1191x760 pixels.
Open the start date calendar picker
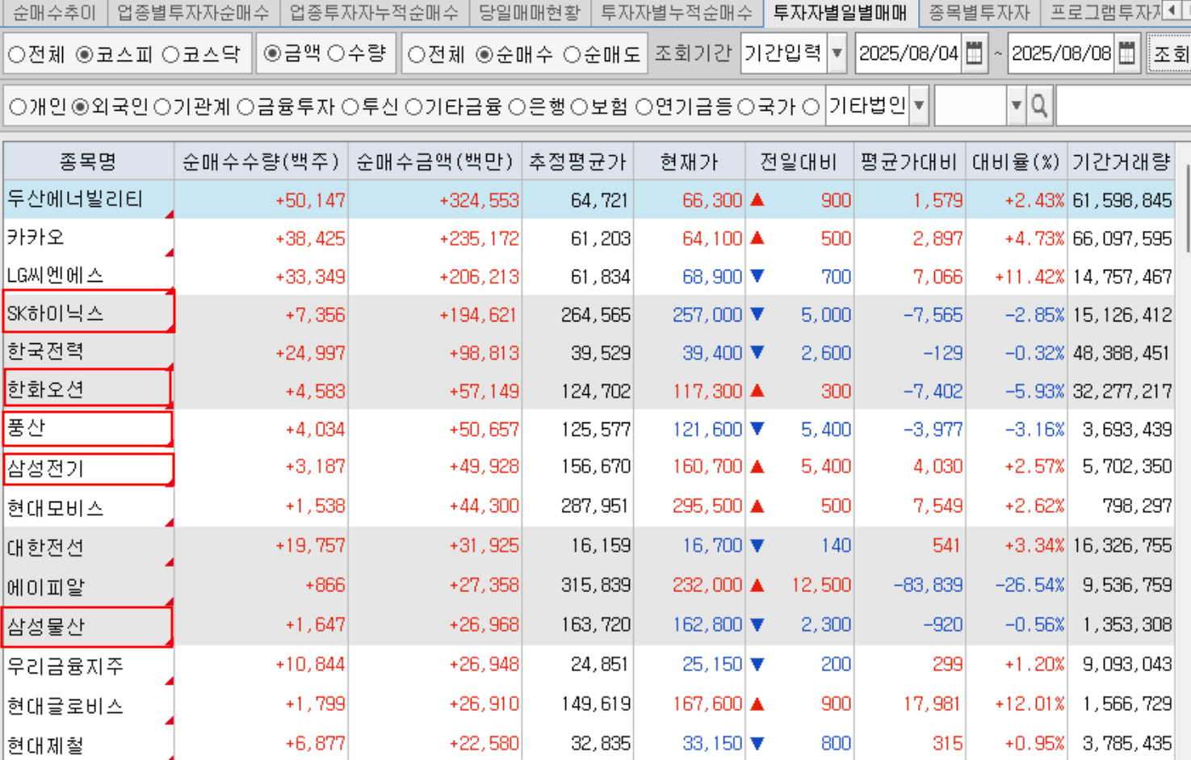coord(975,54)
